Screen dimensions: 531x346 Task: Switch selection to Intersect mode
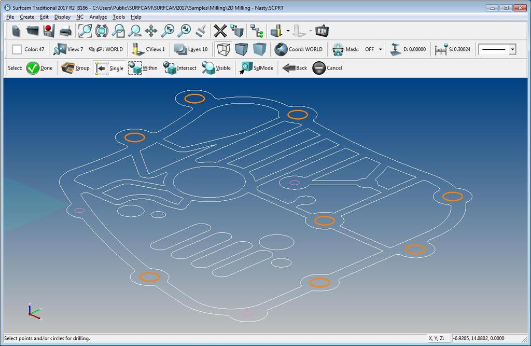coord(179,68)
